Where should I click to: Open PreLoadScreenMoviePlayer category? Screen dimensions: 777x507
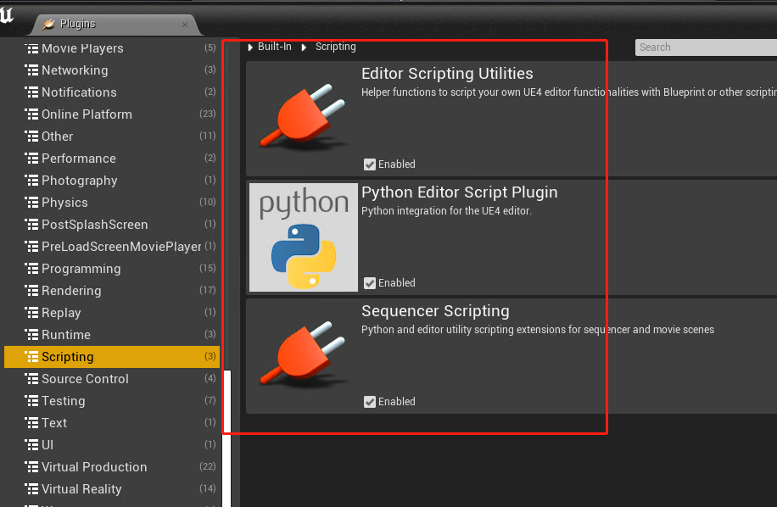112,247
